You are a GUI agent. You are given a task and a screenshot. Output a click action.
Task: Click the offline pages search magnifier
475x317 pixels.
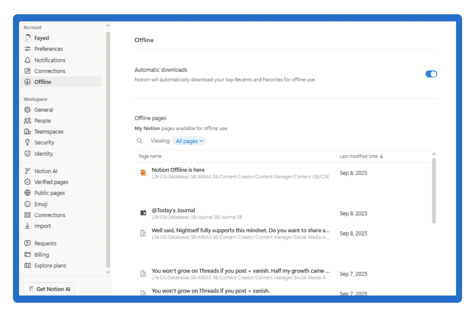click(x=139, y=140)
